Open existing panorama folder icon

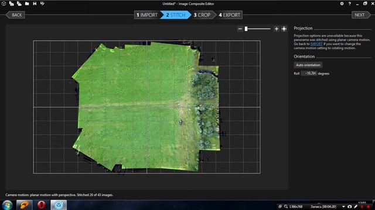(27, 3)
